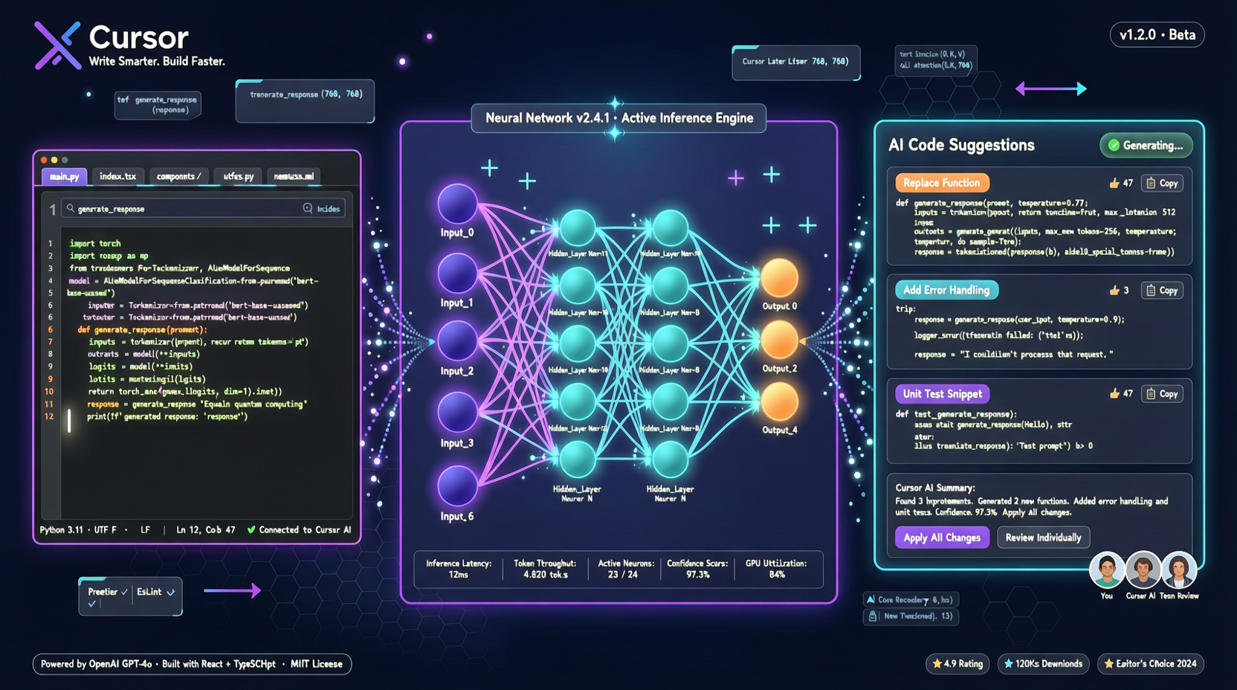1237x690 pixels.
Task: Select the Input_0 neuron node
Action: point(457,204)
